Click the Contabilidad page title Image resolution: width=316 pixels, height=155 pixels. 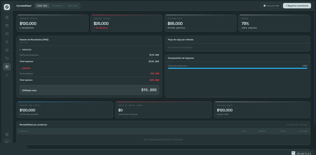[24, 6]
